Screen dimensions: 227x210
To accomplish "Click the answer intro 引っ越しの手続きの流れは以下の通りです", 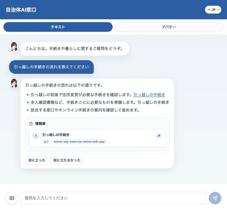I will (64, 85).
